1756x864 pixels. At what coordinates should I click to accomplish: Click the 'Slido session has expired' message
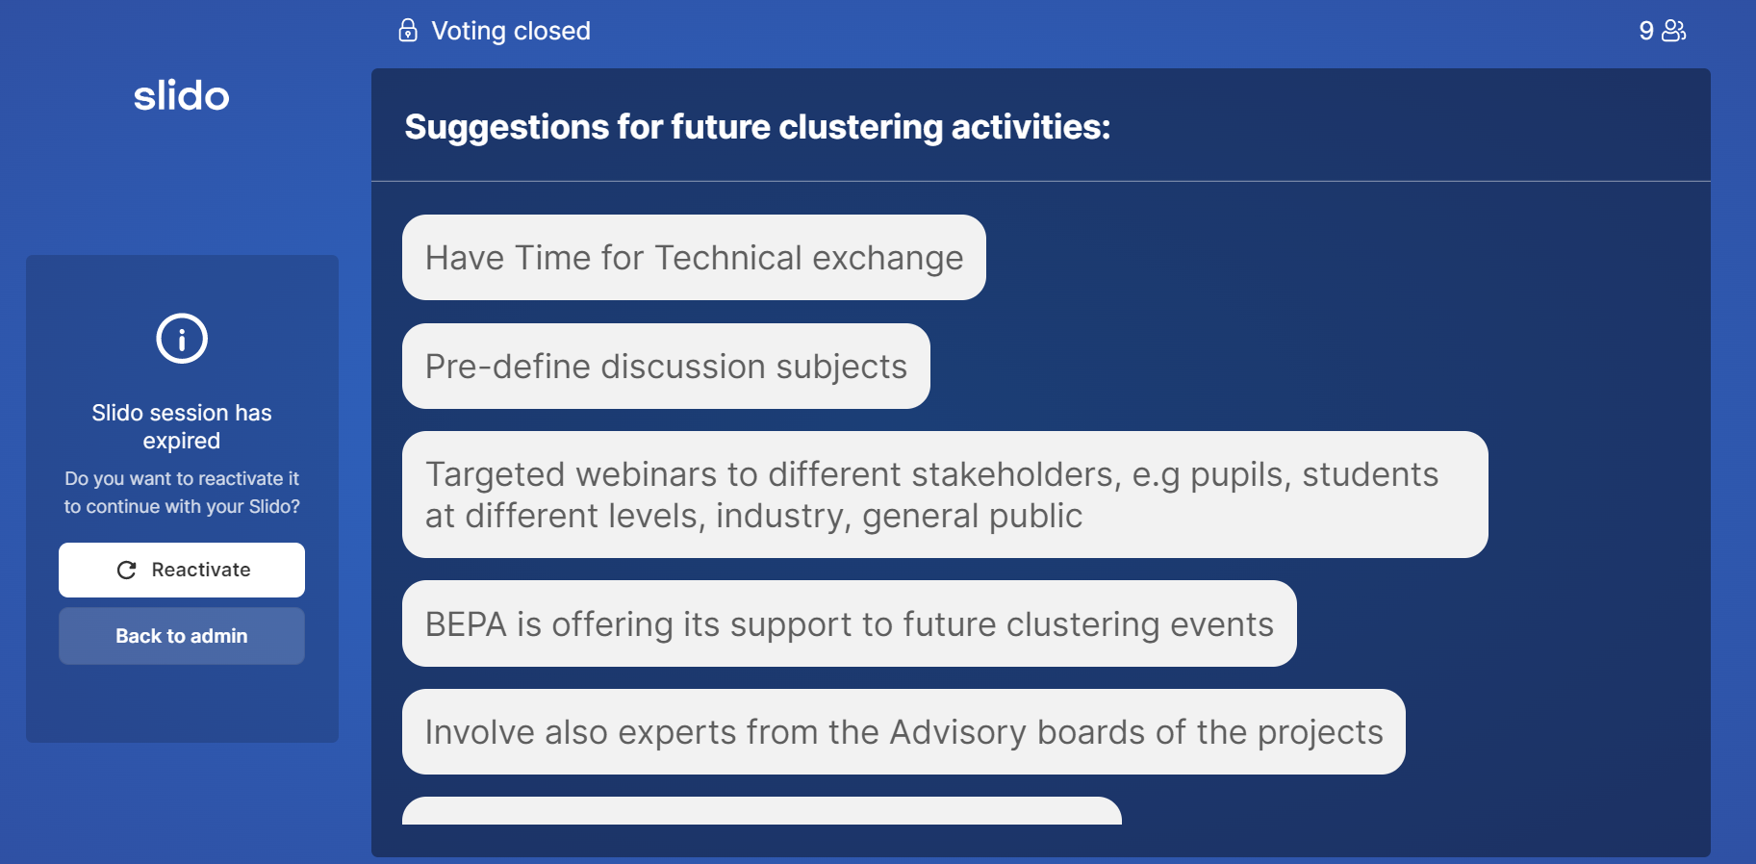182,426
